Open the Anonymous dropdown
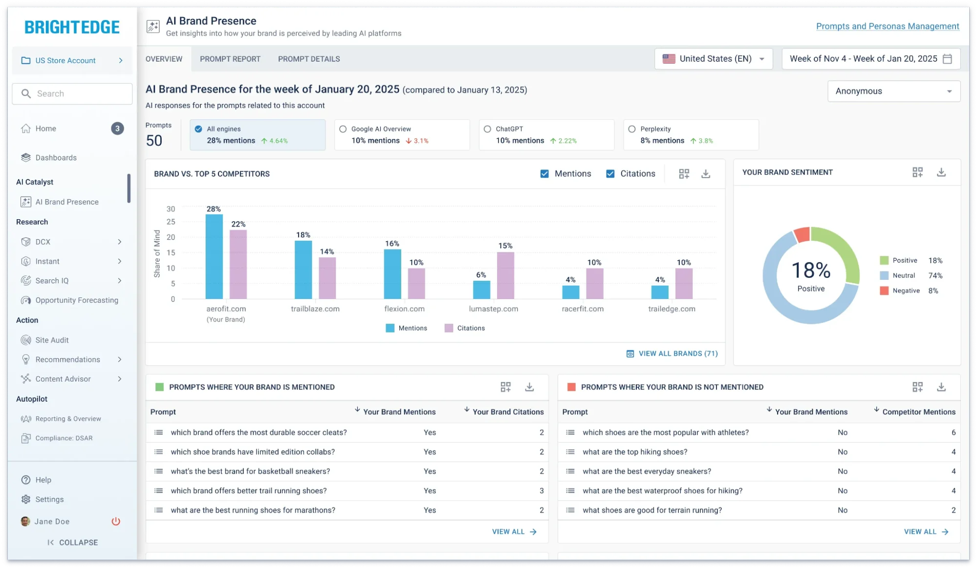 tap(893, 91)
